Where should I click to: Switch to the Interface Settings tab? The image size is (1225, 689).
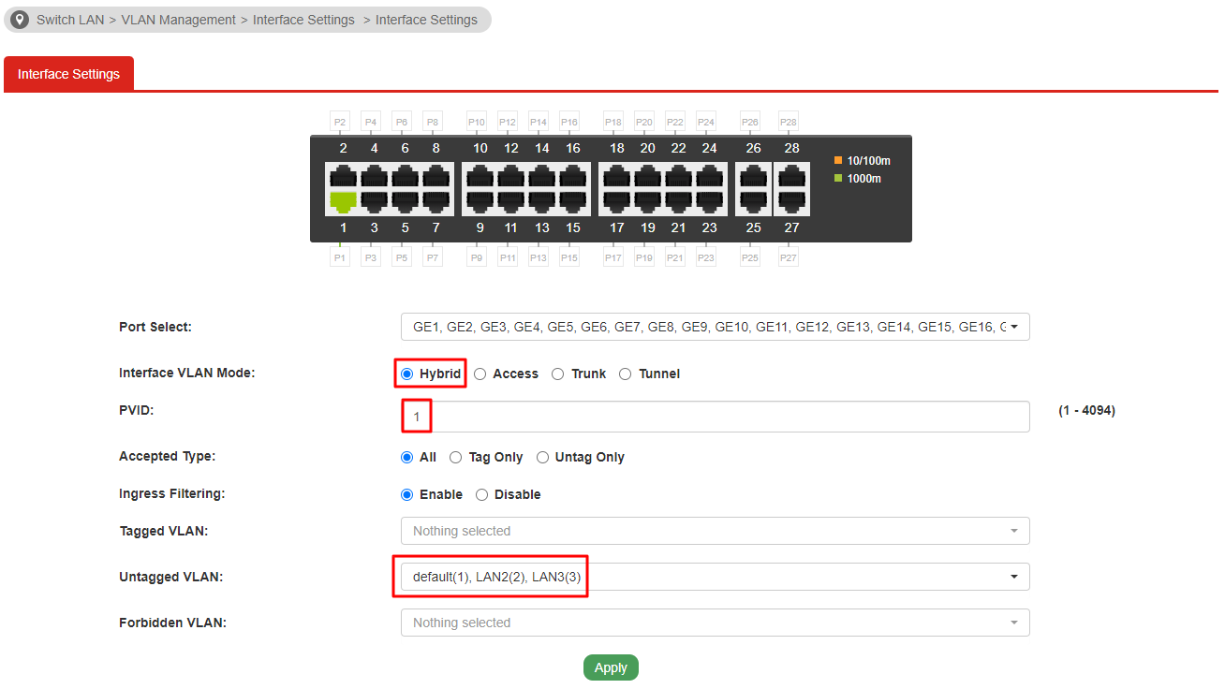68,74
